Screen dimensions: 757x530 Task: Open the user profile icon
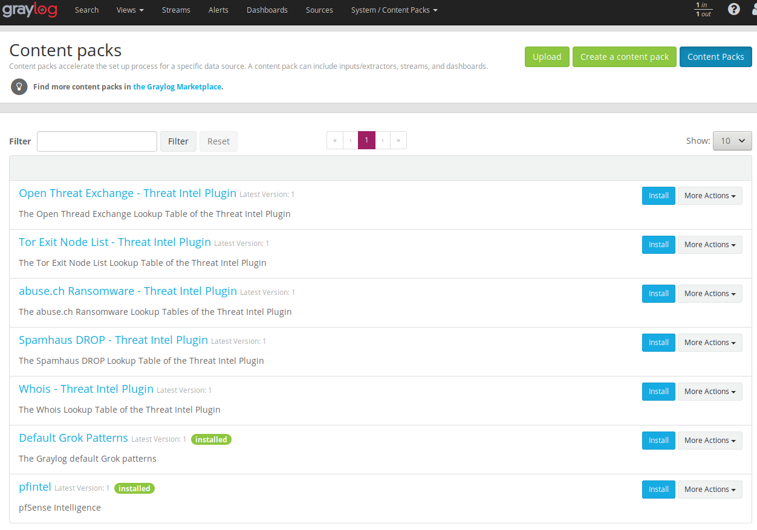(753, 10)
